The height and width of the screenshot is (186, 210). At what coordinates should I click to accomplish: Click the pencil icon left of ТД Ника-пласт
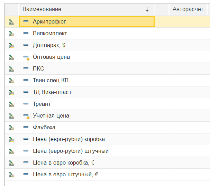[x=11, y=92]
